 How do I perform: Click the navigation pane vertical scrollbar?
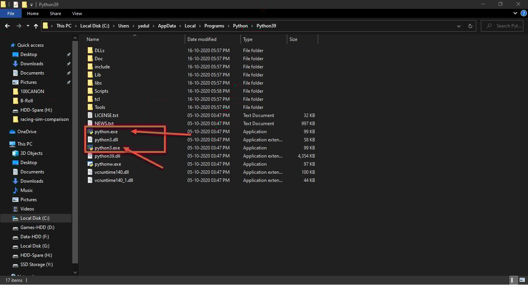(75, 154)
